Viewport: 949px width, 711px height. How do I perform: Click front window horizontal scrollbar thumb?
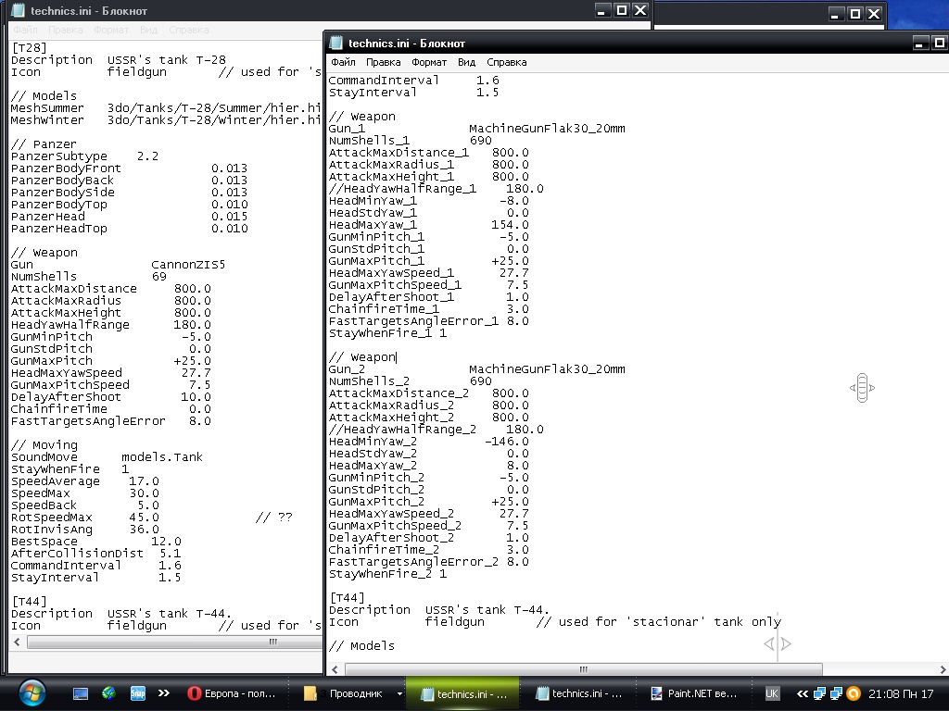tap(584, 669)
